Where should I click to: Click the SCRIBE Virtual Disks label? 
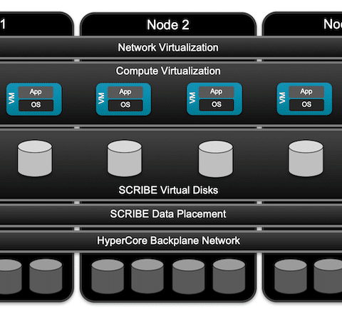pyautogui.click(x=168, y=190)
